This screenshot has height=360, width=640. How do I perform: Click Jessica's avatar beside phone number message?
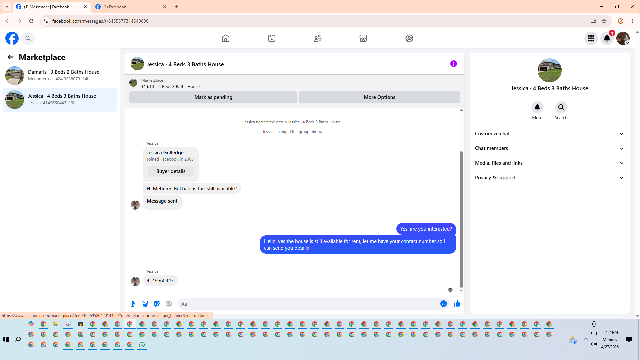point(135,281)
